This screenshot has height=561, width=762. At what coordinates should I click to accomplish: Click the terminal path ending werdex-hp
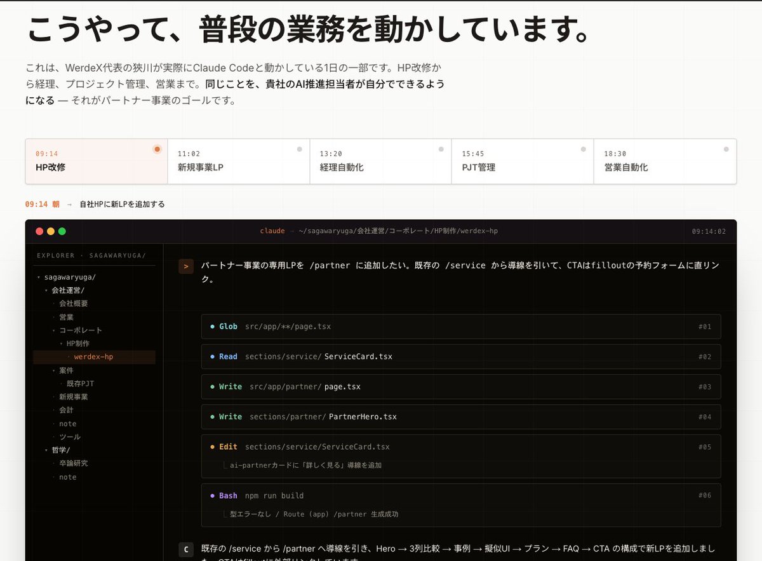pyautogui.click(x=398, y=231)
